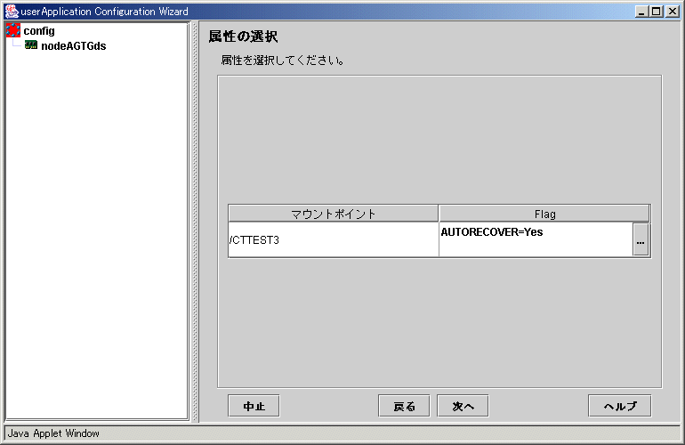Click the Flag column header
Image resolution: width=685 pixels, height=445 pixels.
[x=544, y=214]
